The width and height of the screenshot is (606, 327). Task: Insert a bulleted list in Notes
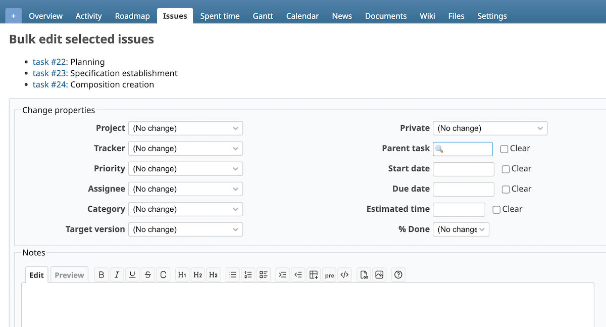(x=232, y=274)
